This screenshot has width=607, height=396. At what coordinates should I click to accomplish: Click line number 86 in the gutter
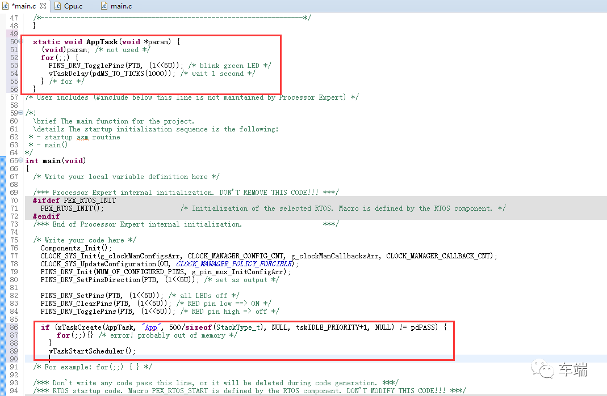pyautogui.click(x=13, y=327)
